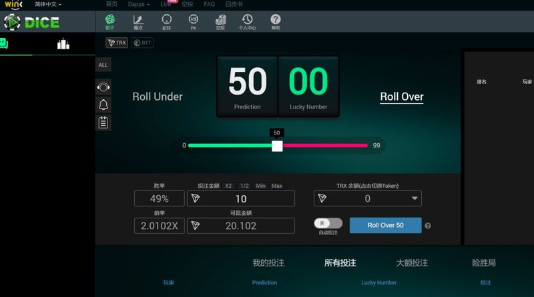Open the ring game icon
The image size is (534, 297).
pos(166,22)
